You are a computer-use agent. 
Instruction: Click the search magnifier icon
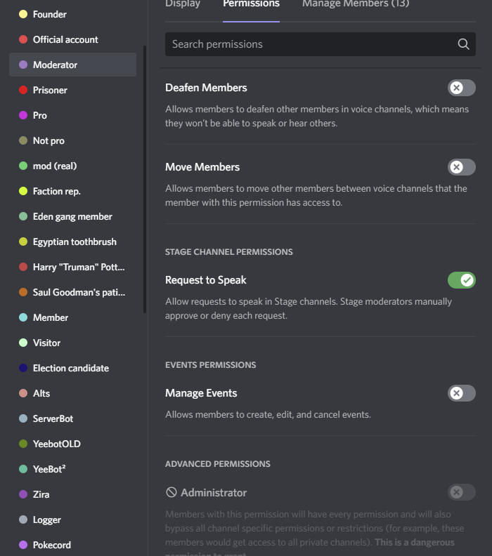463,44
